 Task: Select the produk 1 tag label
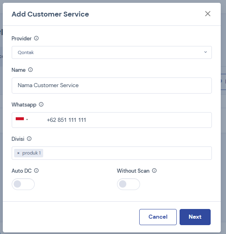click(31, 153)
